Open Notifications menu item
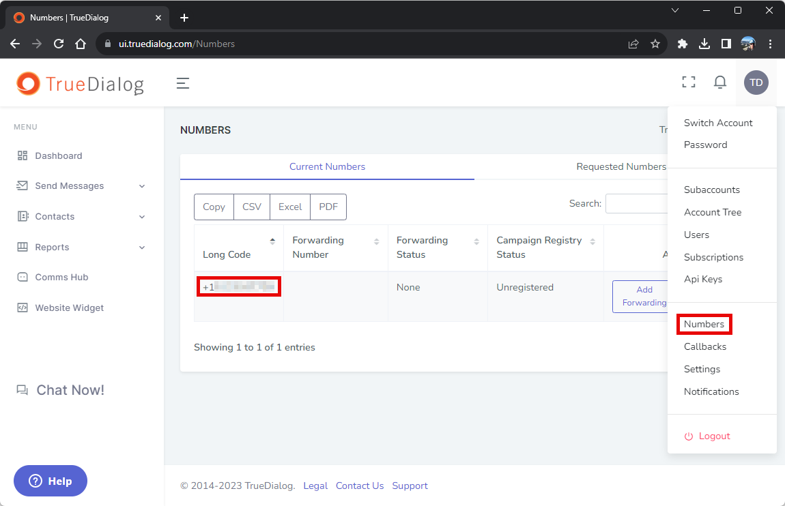 (x=711, y=392)
